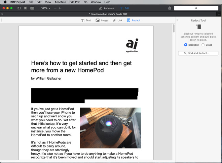
Task: Open the Edit menu in menu bar
Action: [x=39, y=2]
